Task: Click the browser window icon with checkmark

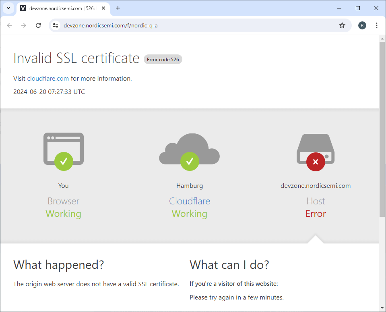Action: [64, 152]
